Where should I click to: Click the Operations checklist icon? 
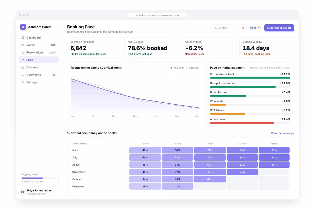[x=23, y=75]
